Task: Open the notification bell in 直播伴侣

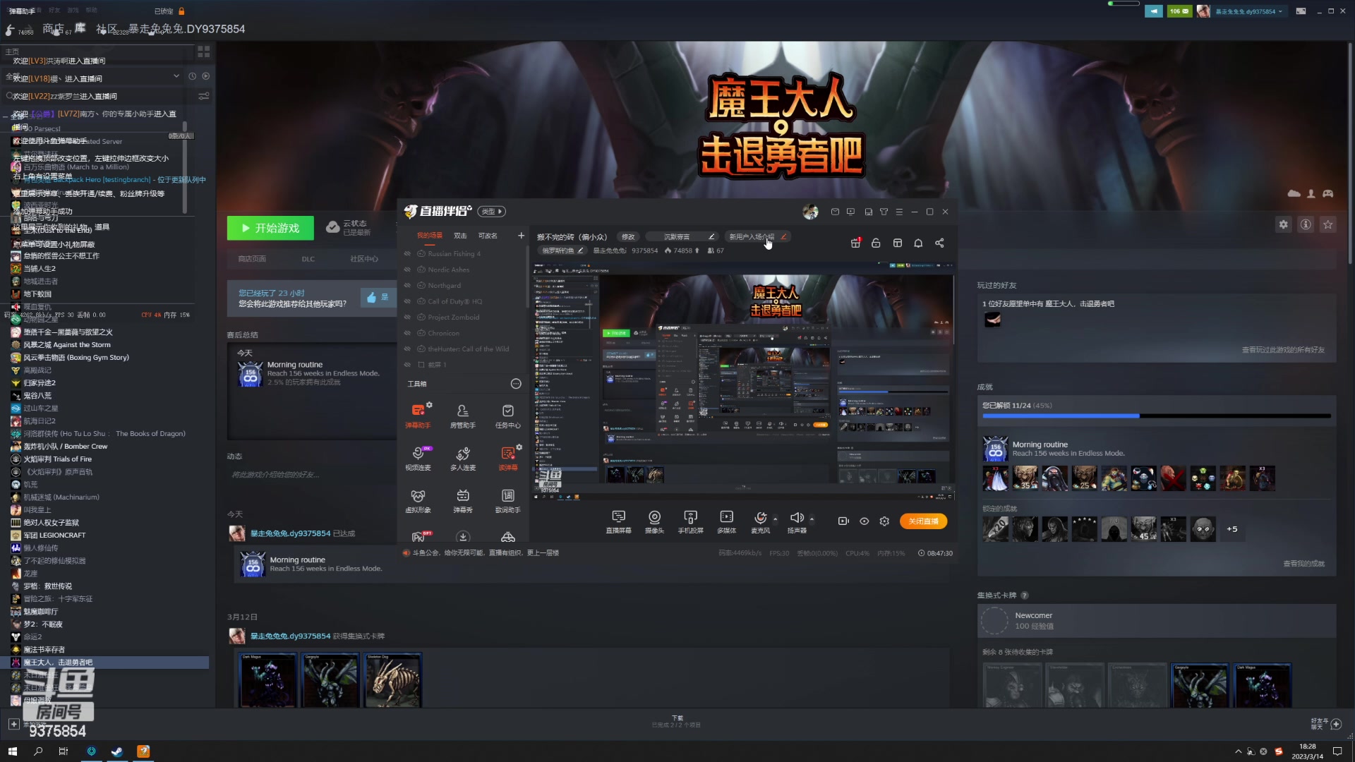Action: [918, 243]
